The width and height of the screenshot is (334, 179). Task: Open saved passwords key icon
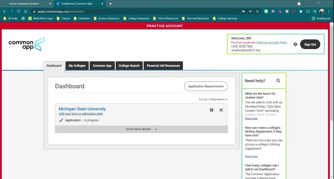250,11
